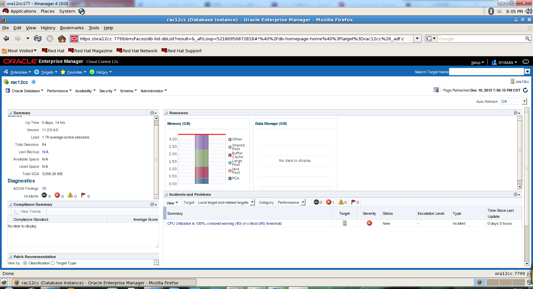Click the Search Target Name field
Screen dimensions: 533x289
[486, 71]
